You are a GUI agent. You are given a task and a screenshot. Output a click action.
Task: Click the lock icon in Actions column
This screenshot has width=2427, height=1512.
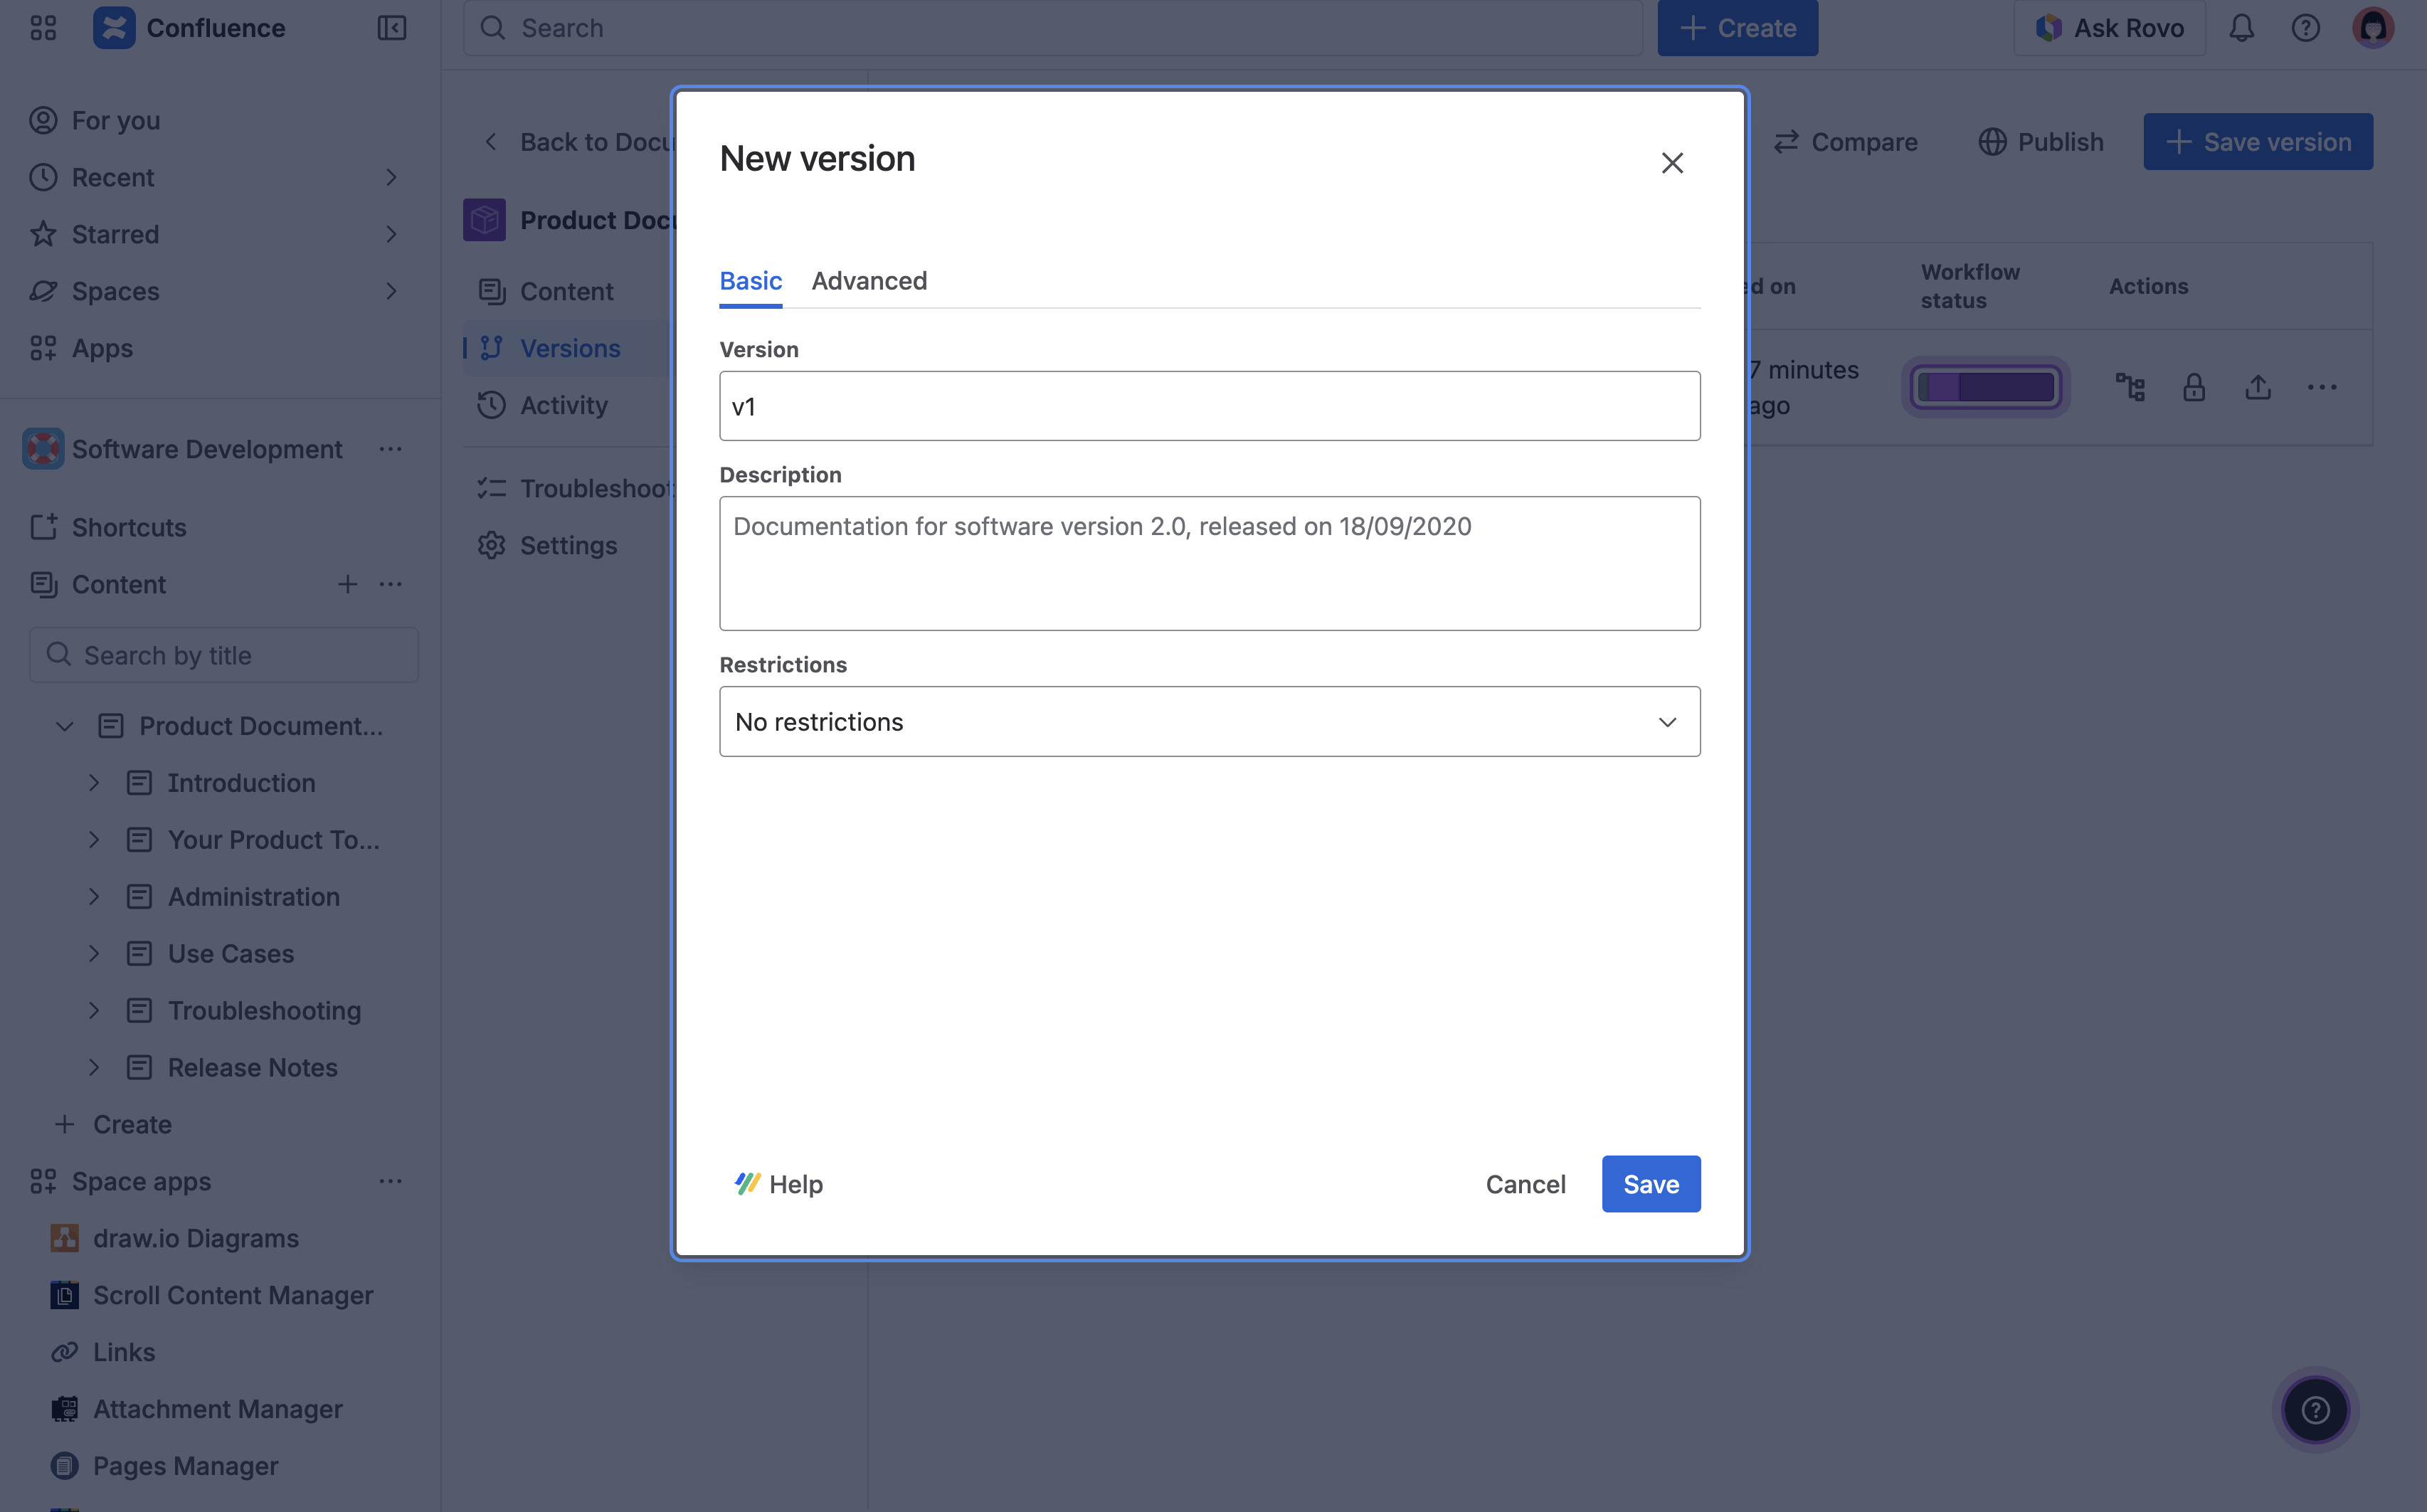click(2194, 387)
